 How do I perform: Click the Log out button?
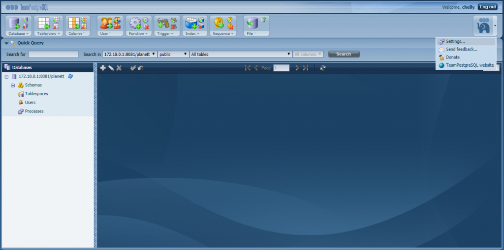point(488,7)
